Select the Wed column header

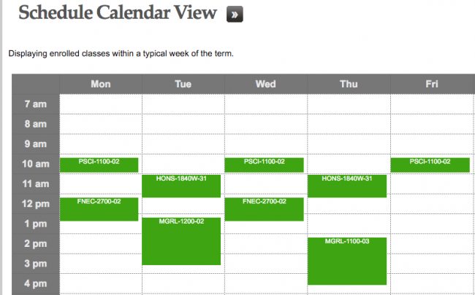point(265,84)
